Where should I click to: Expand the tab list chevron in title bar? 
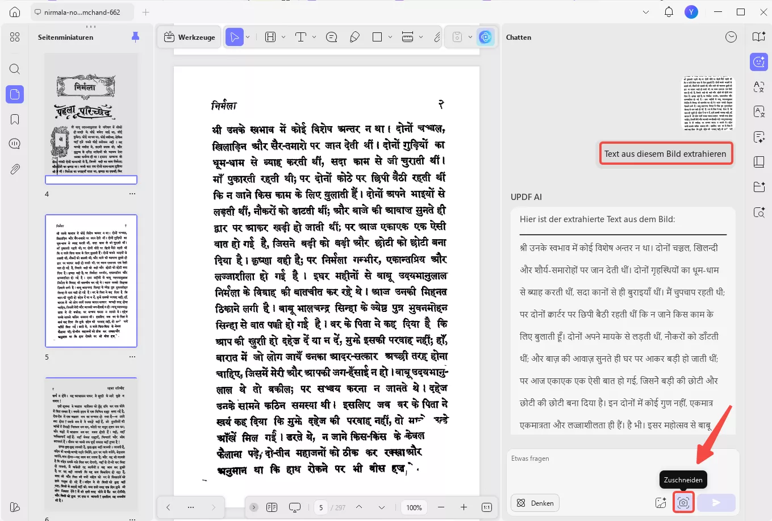coord(646,12)
